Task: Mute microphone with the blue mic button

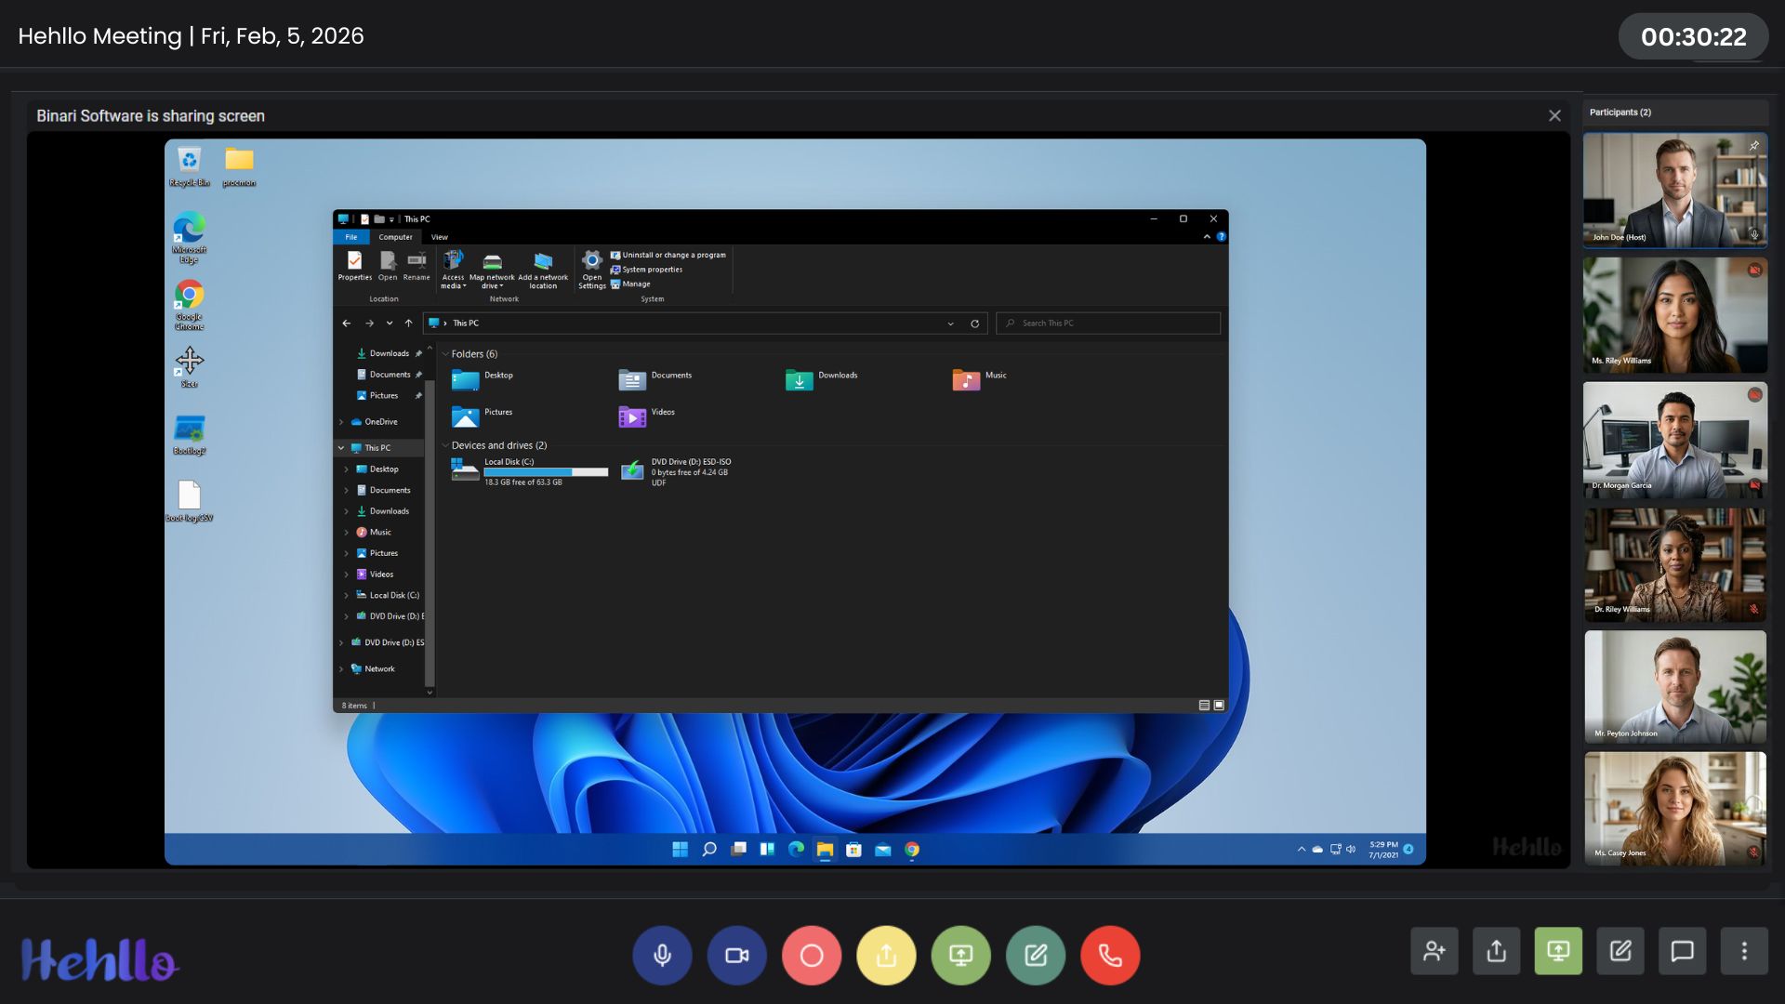Action: [662, 955]
